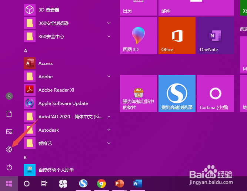Expand the AutoCAD 2020 folder chevron

click(109, 116)
